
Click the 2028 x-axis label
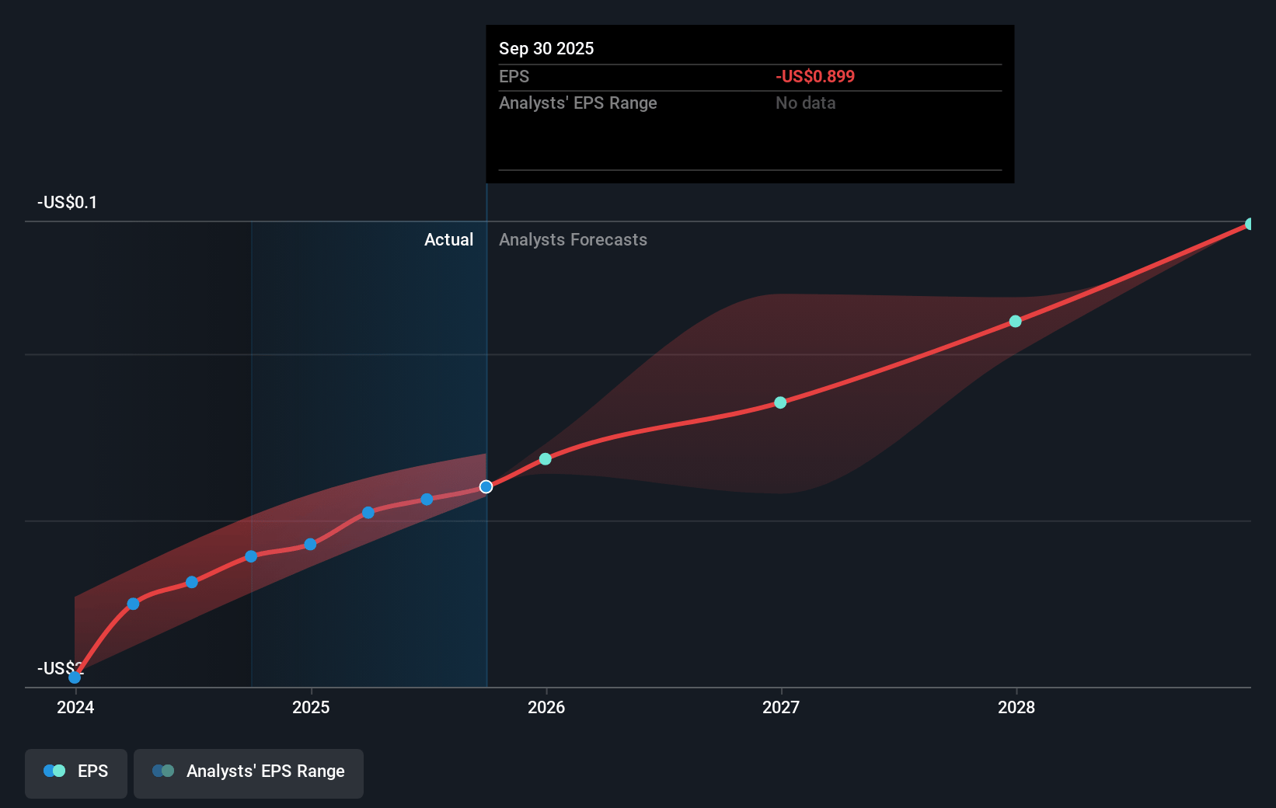pyautogui.click(x=1016, y=707)
